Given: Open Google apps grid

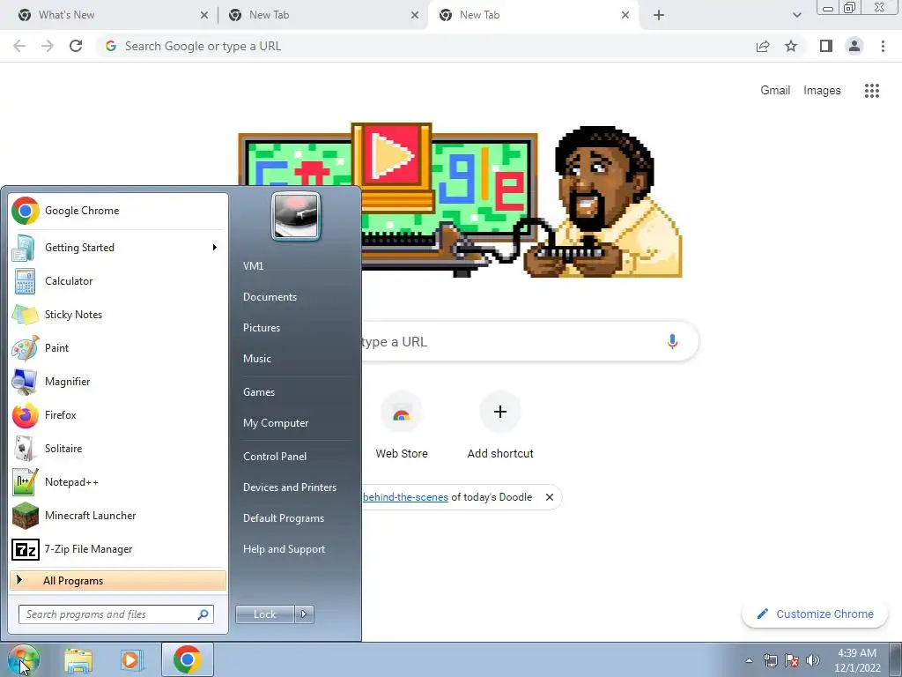Looking at the screenshot, I should (x=871, y=91).
